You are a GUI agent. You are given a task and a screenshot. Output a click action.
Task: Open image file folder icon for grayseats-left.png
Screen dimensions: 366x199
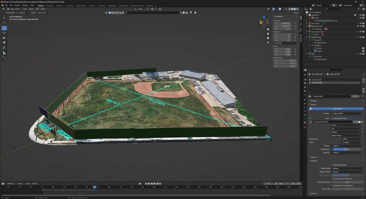tap(359, 122)
